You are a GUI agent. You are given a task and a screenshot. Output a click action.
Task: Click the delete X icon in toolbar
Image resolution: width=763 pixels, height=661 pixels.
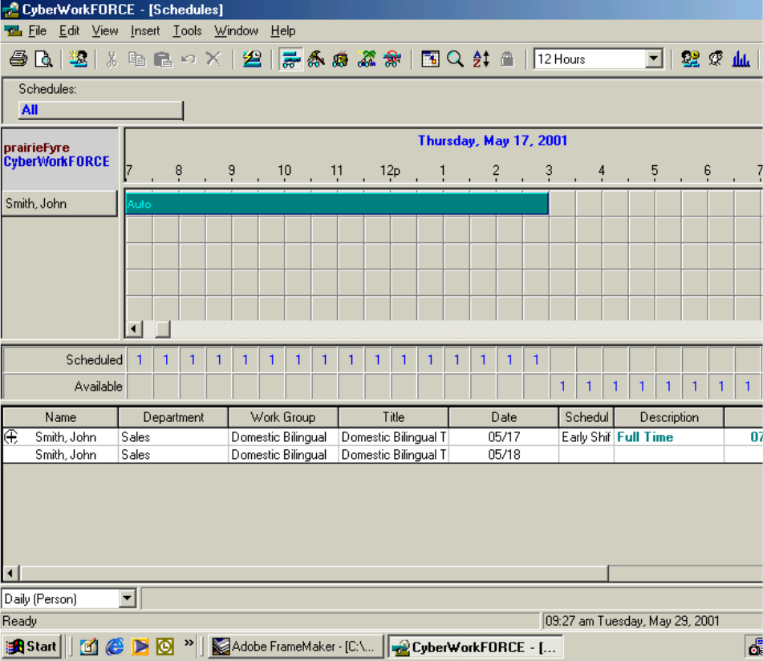click(213, 59)
